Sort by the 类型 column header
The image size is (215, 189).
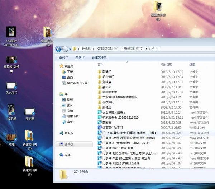coord(192,64)
